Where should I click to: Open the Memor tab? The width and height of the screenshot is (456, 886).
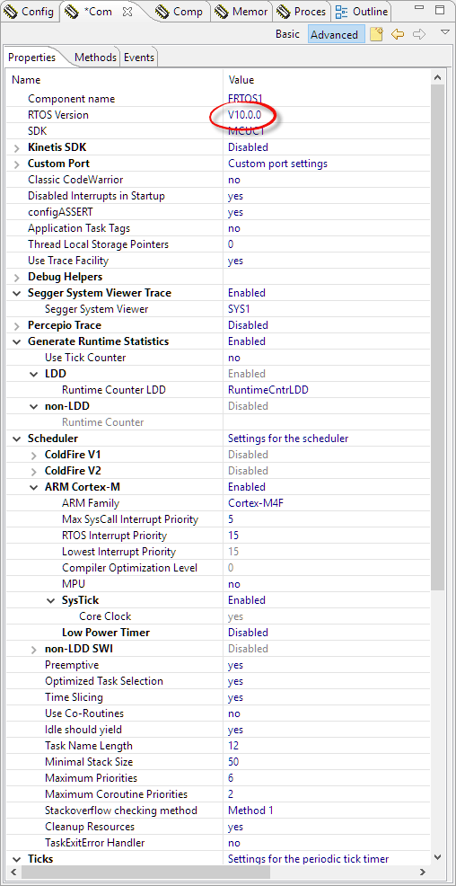[x=242, y=12]
